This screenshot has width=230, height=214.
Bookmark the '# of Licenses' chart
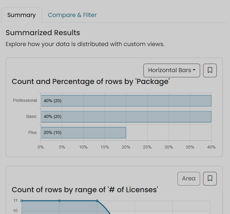(x=210, y=179)
